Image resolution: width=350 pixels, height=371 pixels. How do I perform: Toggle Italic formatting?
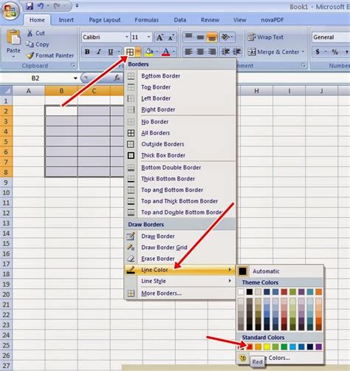pyautogui.click(x=99, y=52)
